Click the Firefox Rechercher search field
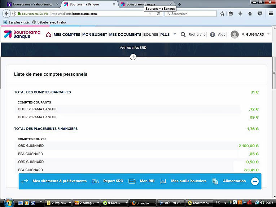The width and height of the screenshot is (276, 207). [x=191, y=14]
